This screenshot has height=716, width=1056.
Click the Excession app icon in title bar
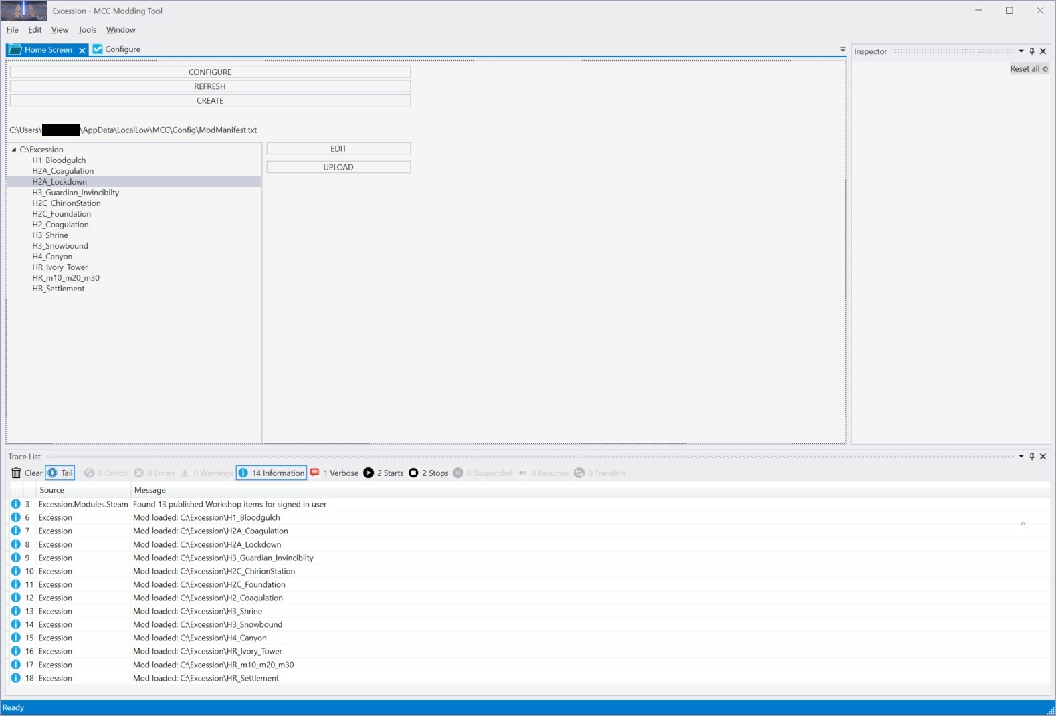pos(24,10)
